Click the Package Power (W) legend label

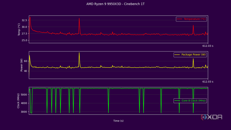(x=193, y=55)
